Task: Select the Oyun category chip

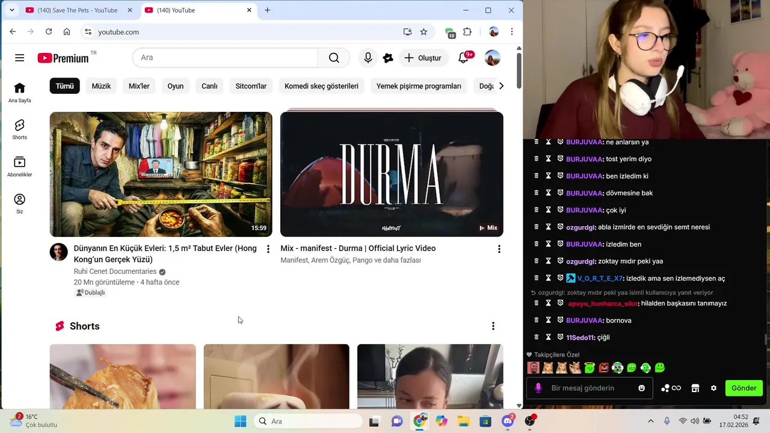Action: 176,86
